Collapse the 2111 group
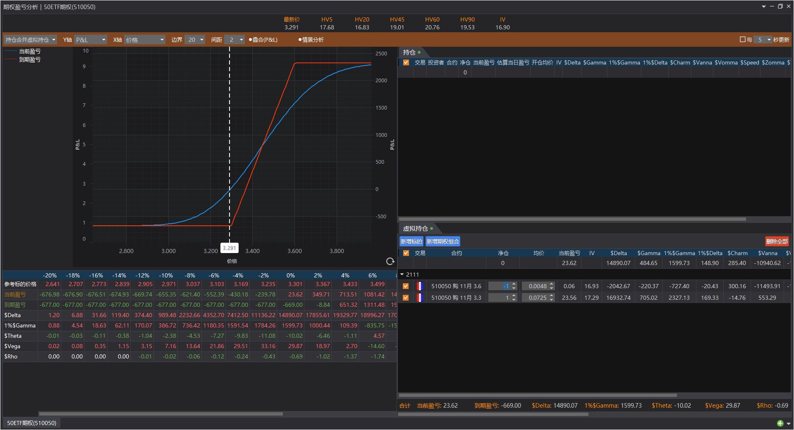Image resolution: width=794 pixels, height=430 pixels. coord(402,275)
